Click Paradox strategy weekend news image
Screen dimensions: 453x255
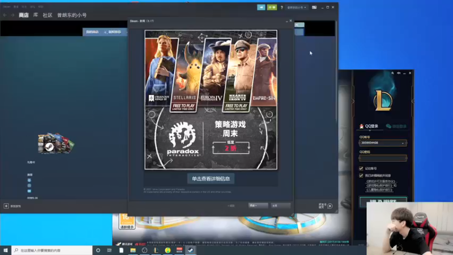pyautogui.click(x=211, y=100)
